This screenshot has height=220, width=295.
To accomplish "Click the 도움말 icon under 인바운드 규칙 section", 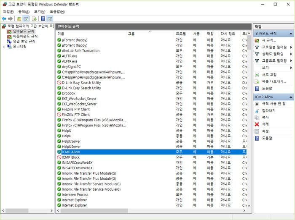I will pos(257,89).
